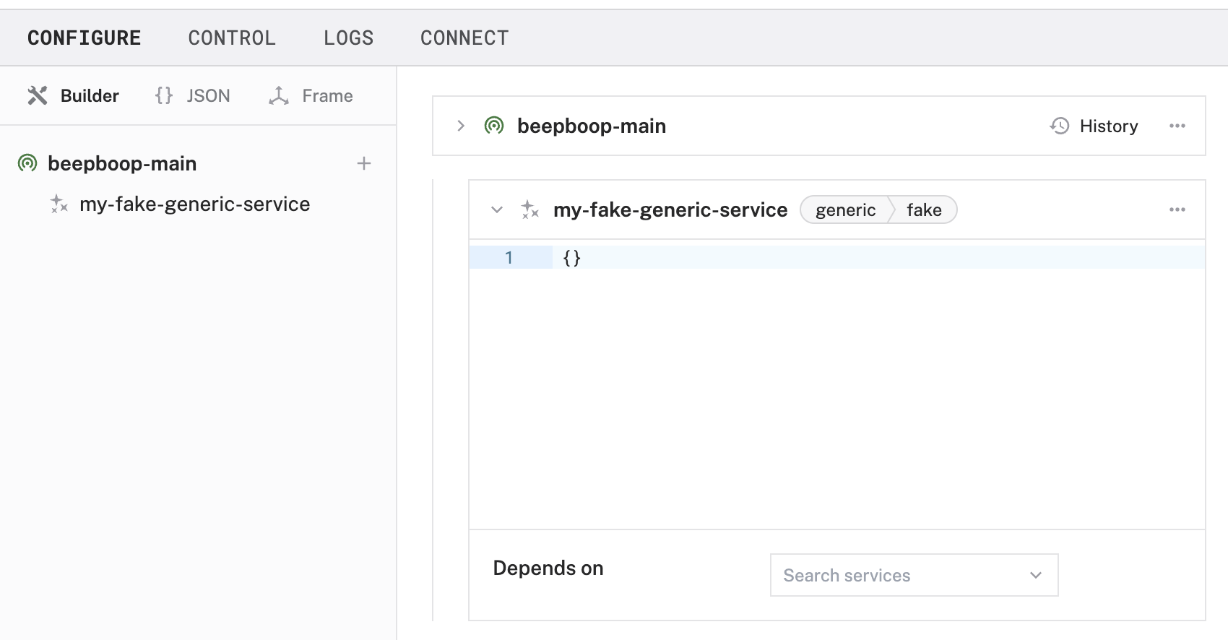Select the CONFIGURE tab
Image resolution: width=1228 pixels, height=640 pixels.
pos(85,38)
